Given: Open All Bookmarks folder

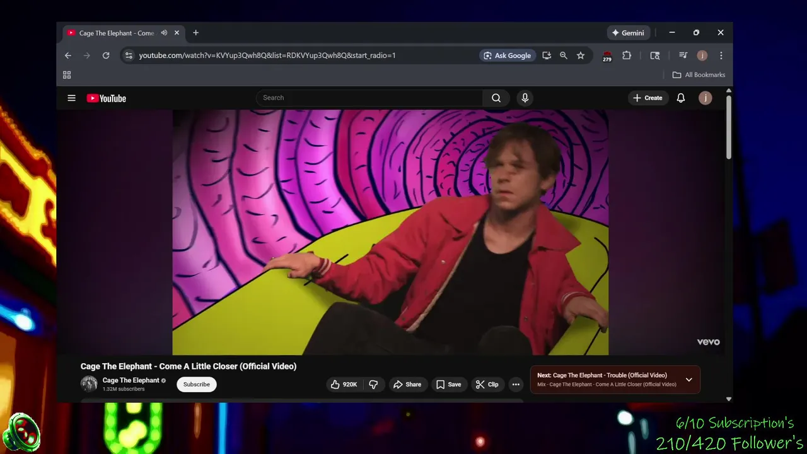Looking at the screenshot, I should pyautogui.click(x=699, y=75).
